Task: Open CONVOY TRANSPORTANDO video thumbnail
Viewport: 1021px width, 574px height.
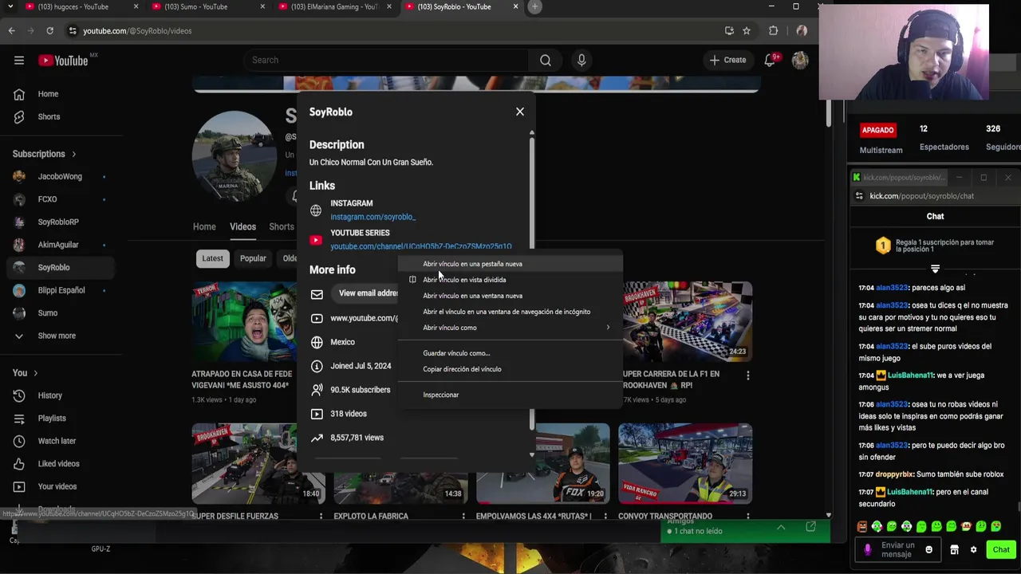Action: tap(685, 463)
